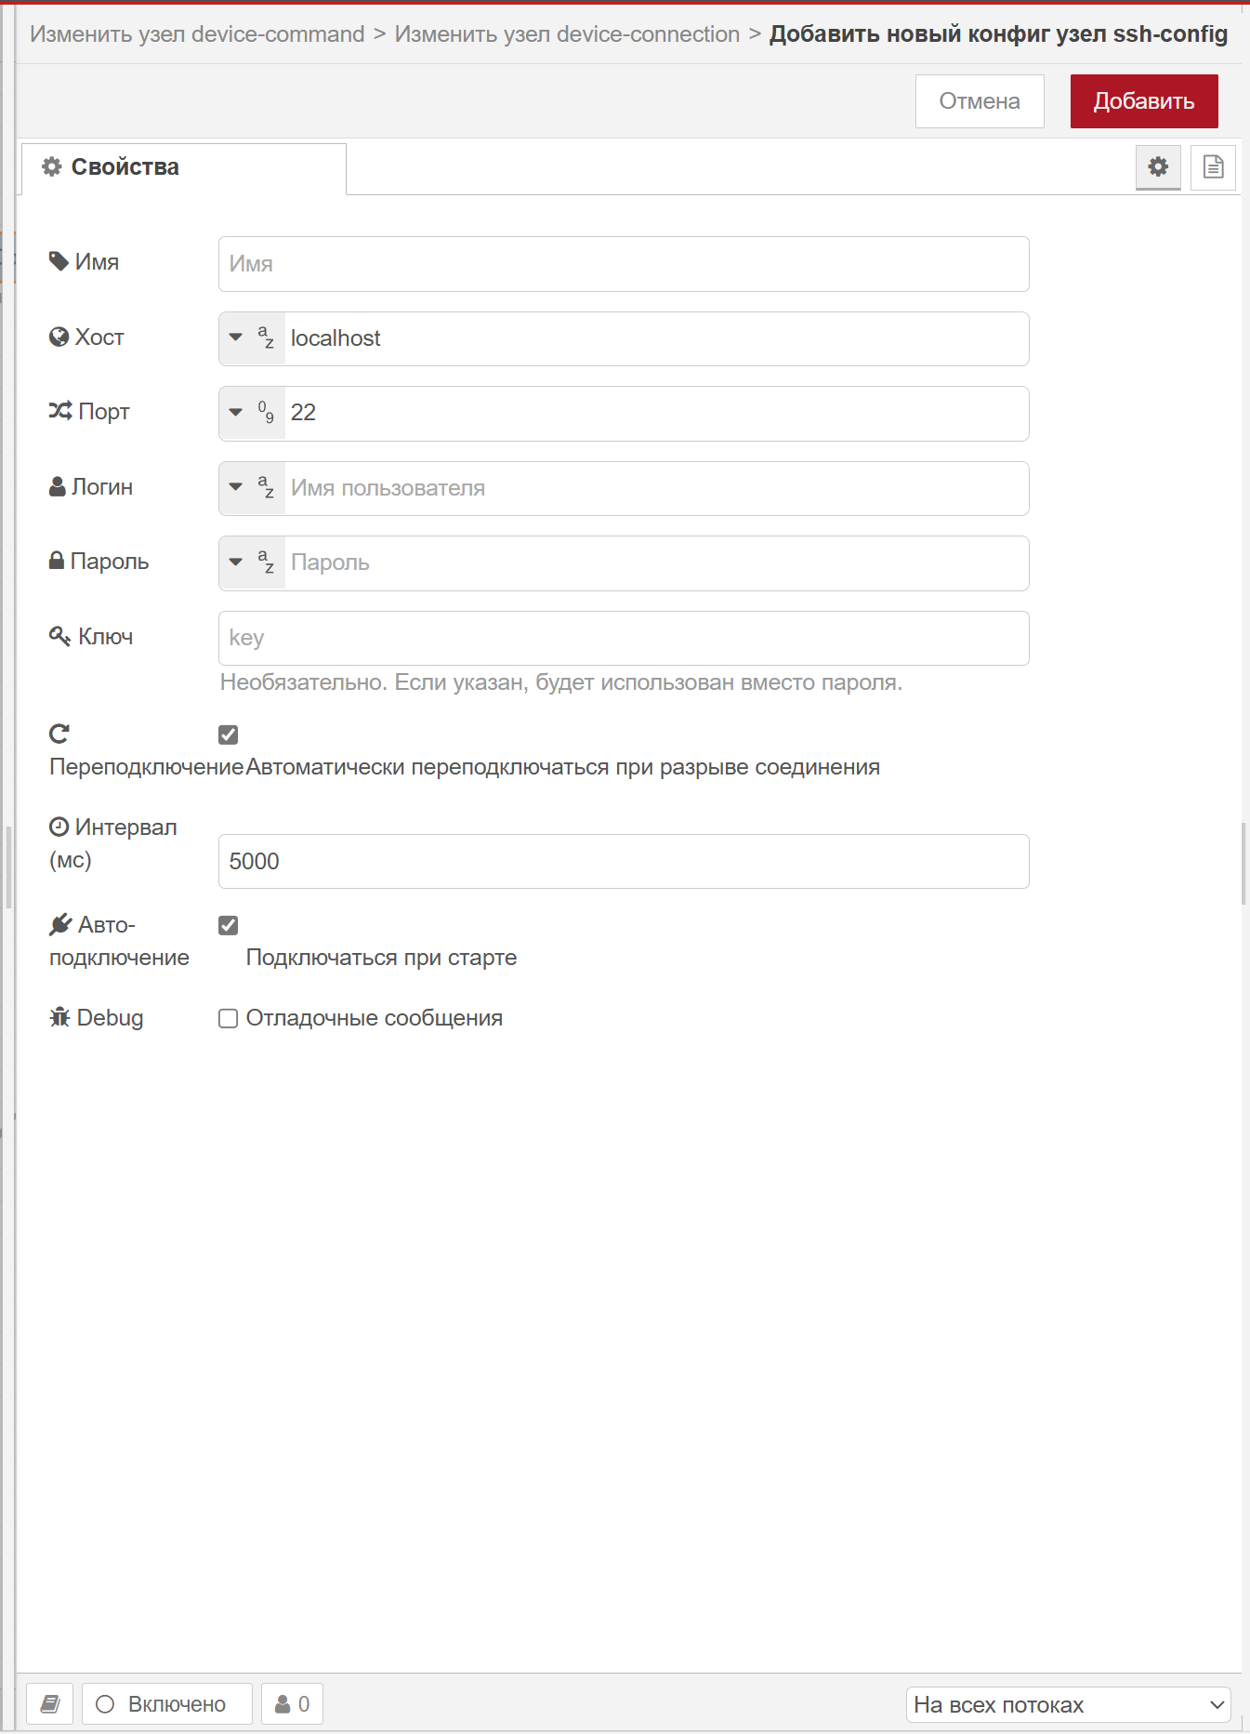Image resolution: width=1250 pixels, height=1734 pixels.
Task: Click the Ключ key input field
Action: (x=624, y=638)
